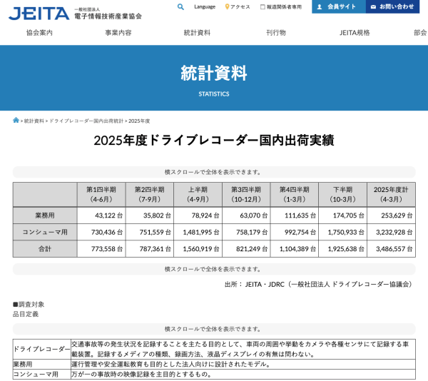Click the 第4四半期 column header
The height and width of the screenshot is (381, 428).
pyautogui.click(x=295, y=194)
